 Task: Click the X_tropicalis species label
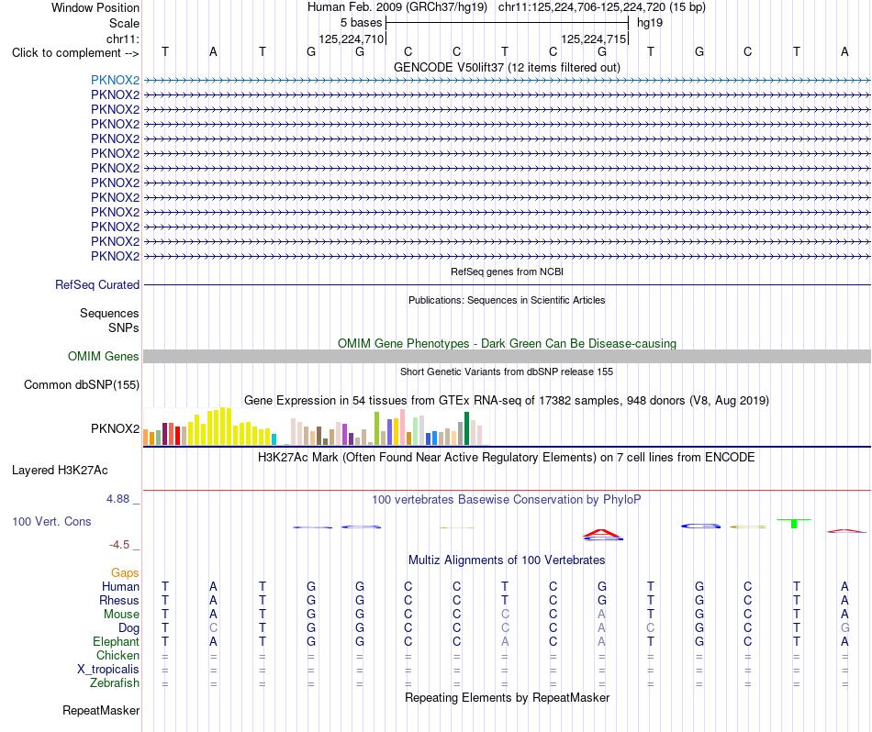[108, 670]
